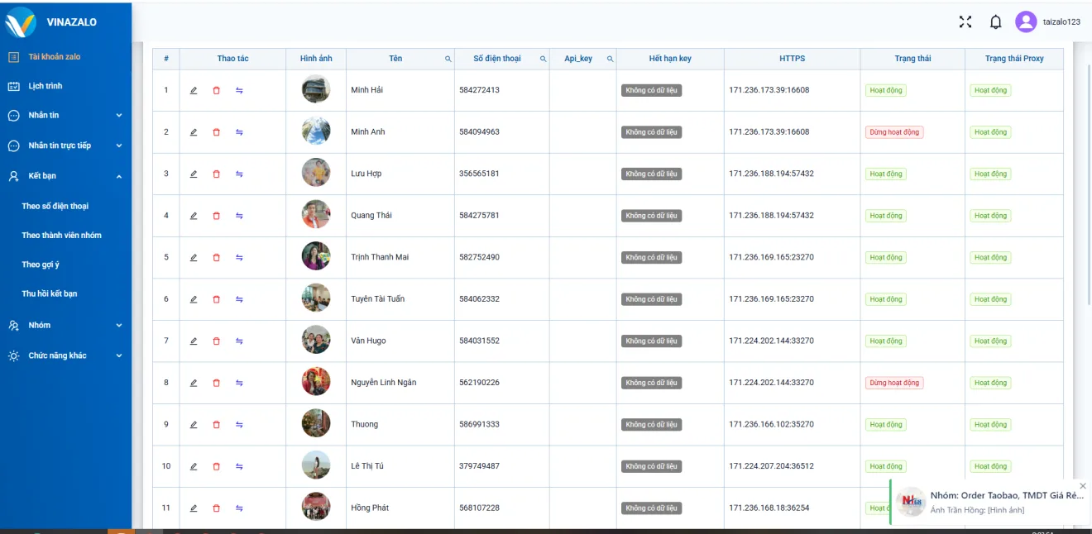Click the edit pencil icon for Minh Hải
The height and width of the screenshot is (534, 1092).
pos(194,91)
